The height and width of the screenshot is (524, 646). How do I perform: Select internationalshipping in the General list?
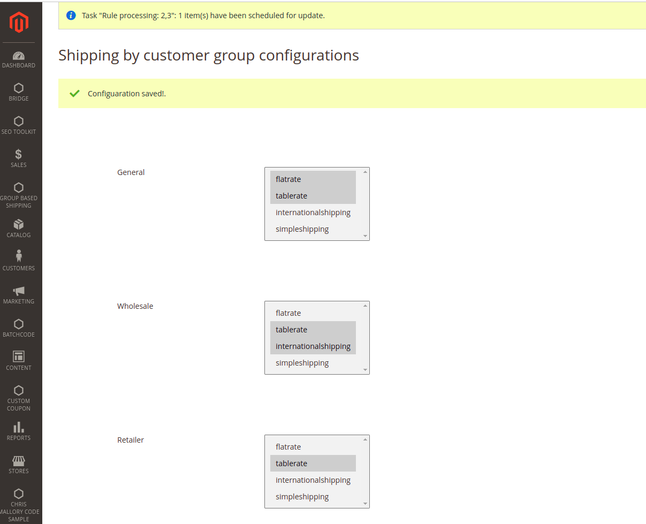point(313,212)
